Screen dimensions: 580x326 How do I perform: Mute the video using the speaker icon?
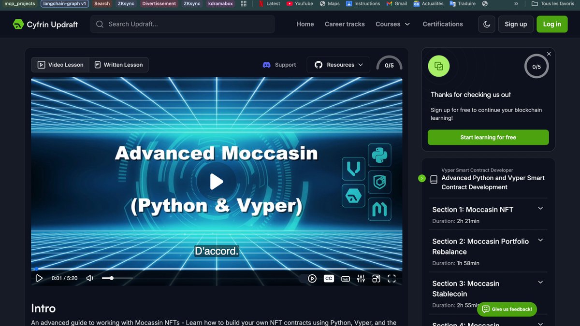point(89,278)
